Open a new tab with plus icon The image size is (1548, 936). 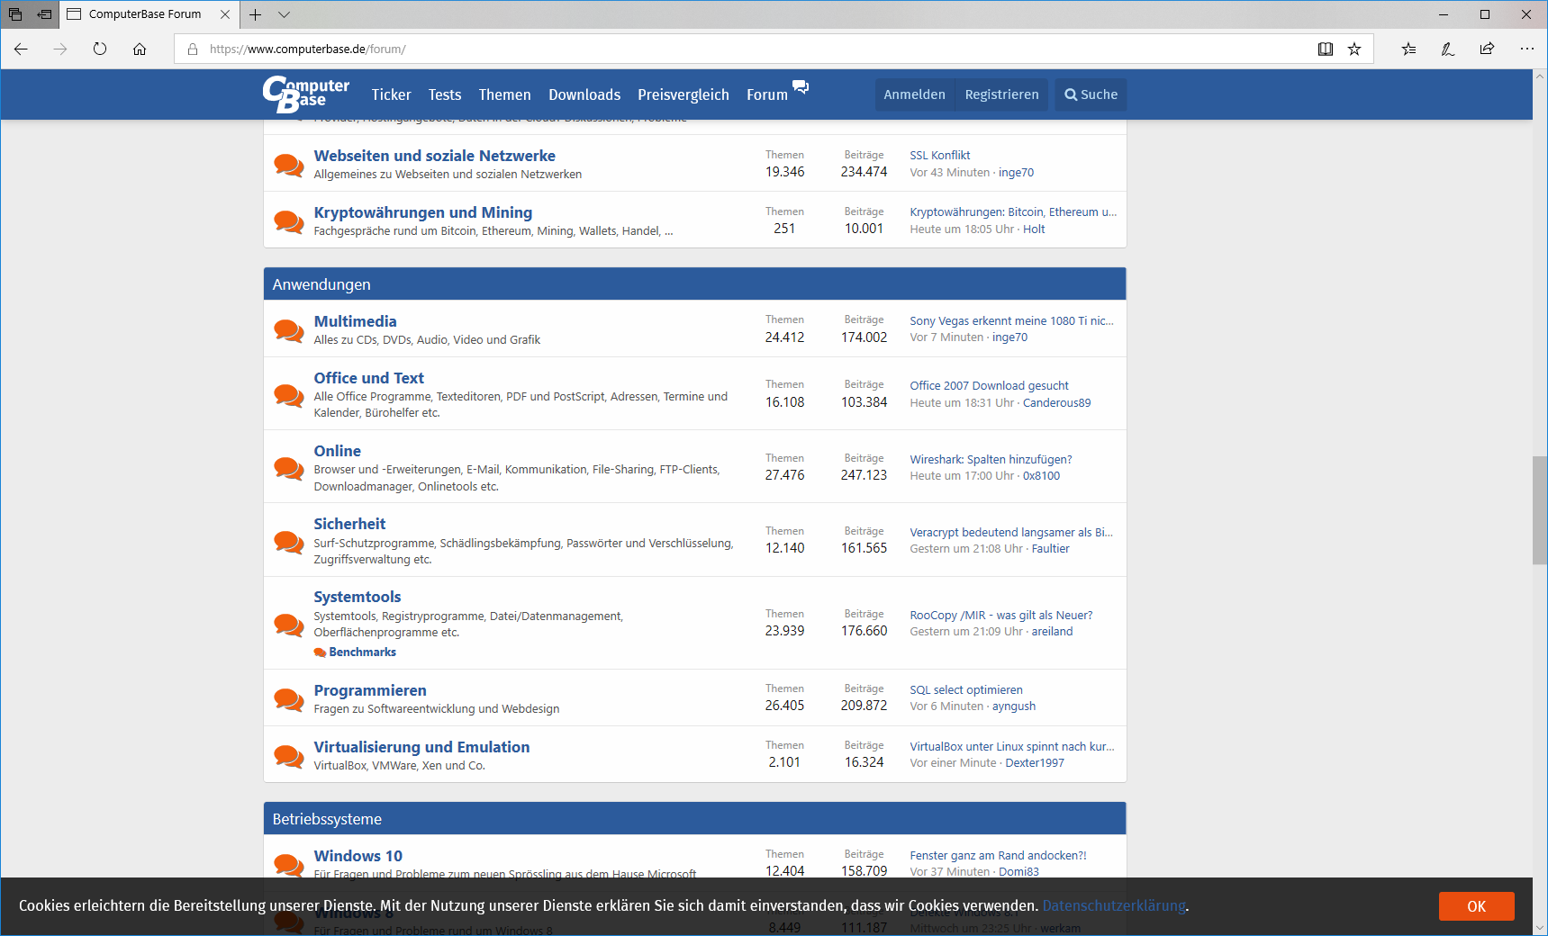click(x=256, y=14)
